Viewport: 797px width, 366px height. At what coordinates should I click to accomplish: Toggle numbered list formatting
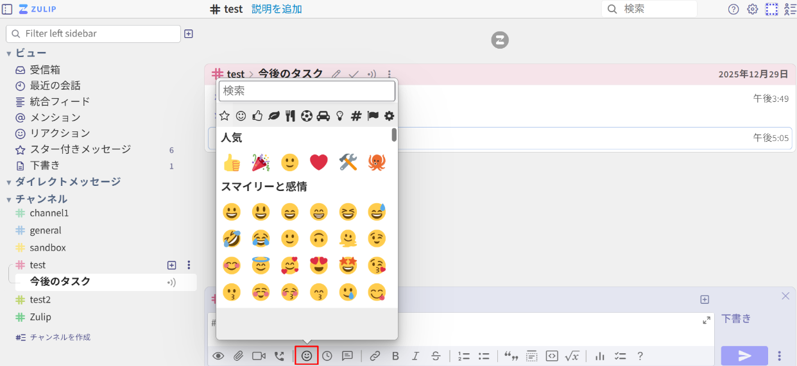pos(464,356)
